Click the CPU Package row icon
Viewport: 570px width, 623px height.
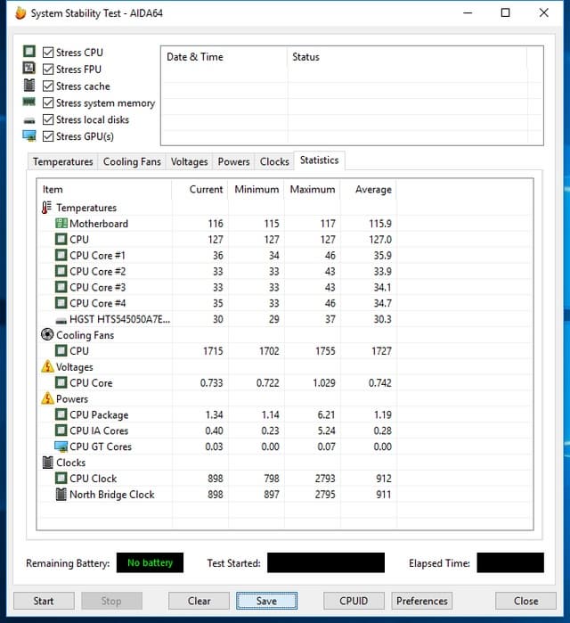coord(61,414)
